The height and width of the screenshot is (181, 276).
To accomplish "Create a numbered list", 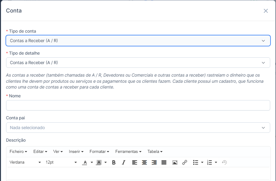I will 210,162.
